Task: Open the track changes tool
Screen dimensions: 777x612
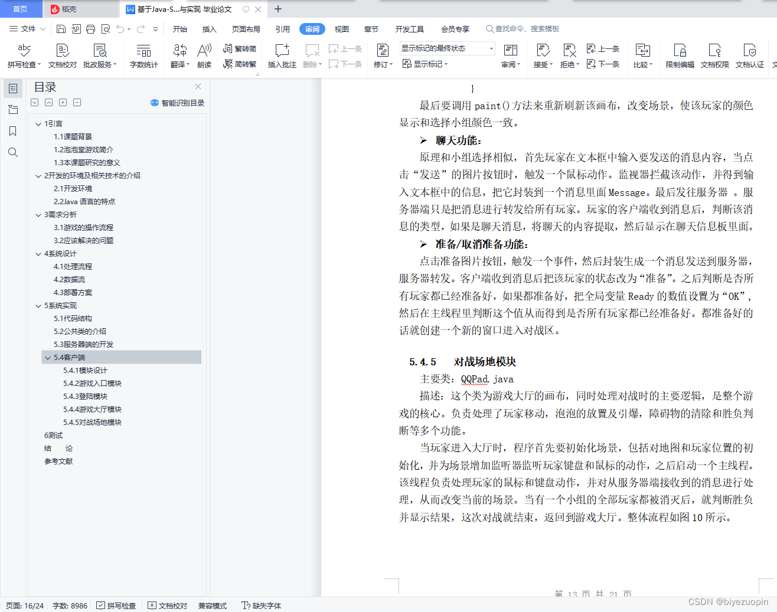Action: tap(383, 56)
